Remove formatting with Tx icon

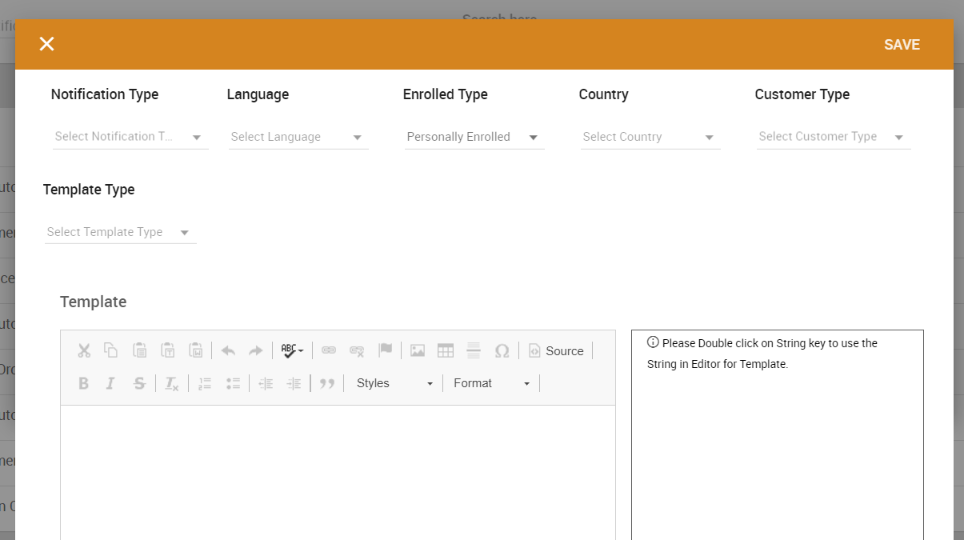171,383
